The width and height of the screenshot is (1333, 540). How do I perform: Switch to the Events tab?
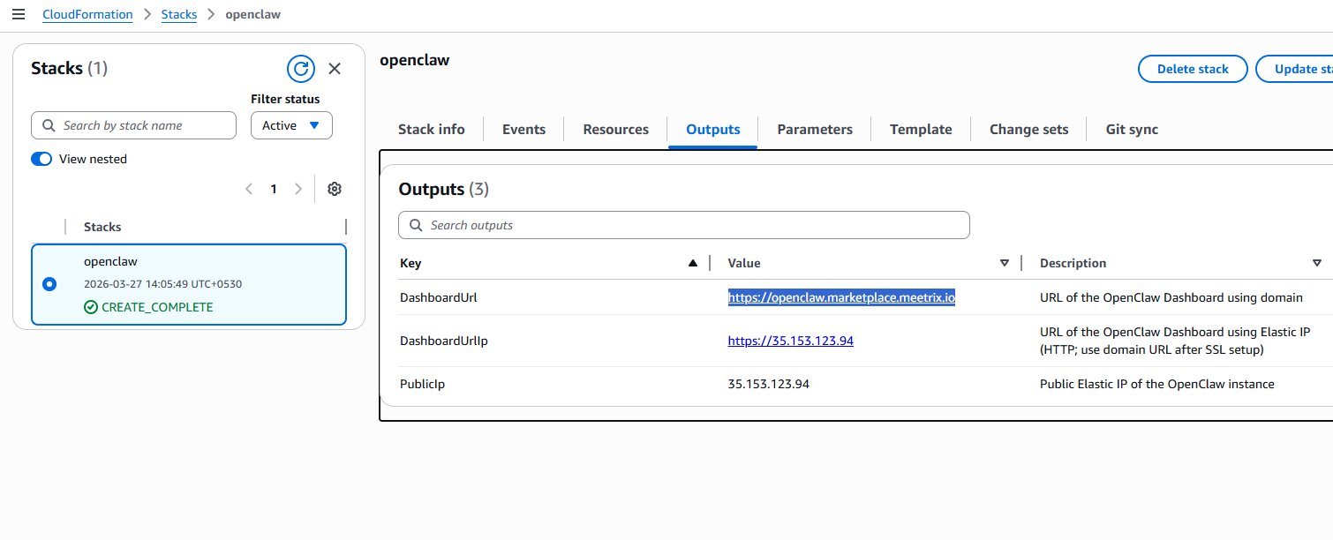click(x=523, y=130)
